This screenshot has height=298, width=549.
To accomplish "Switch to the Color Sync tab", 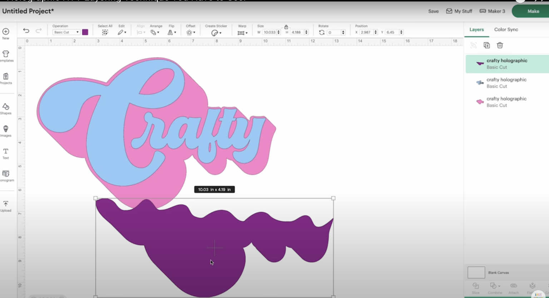I will click(x=506, y=30).
